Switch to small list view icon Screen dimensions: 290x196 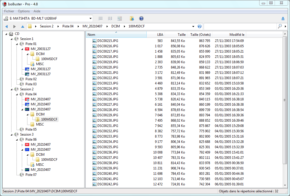[x=110, y=18]
